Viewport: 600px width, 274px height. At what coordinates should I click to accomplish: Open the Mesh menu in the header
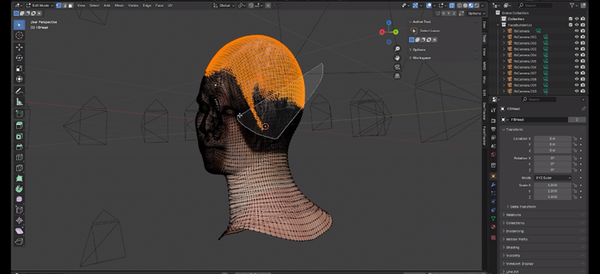point(119,5)
